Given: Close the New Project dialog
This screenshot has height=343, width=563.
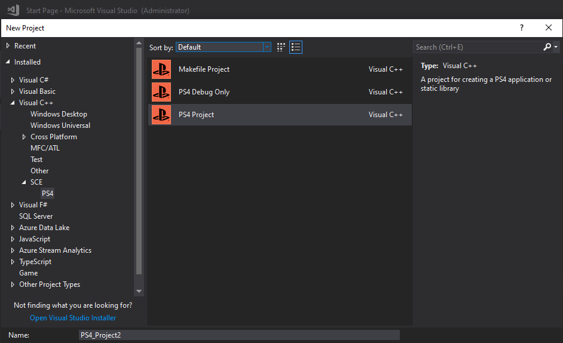Looking at the screenshot, I should point(548,27).
